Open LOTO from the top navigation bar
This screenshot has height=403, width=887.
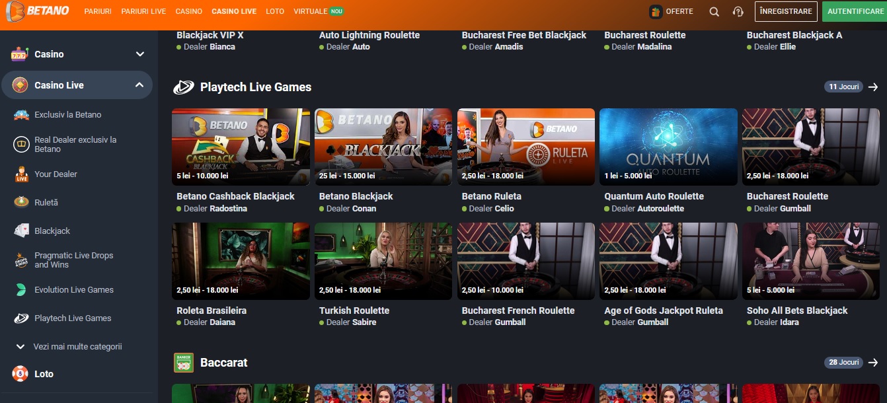coord(275,12)
